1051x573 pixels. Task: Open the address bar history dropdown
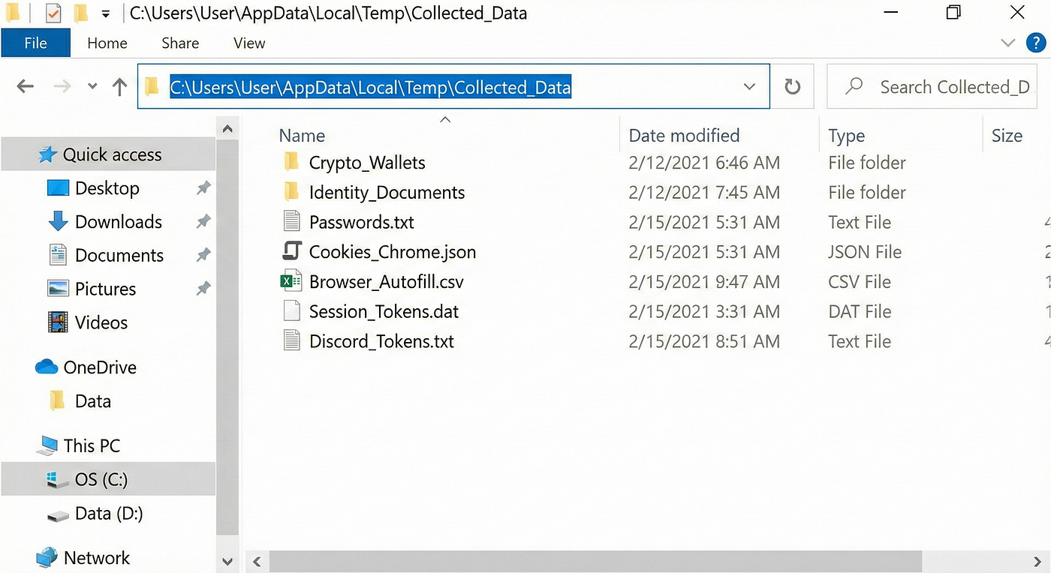coord(749,87)
